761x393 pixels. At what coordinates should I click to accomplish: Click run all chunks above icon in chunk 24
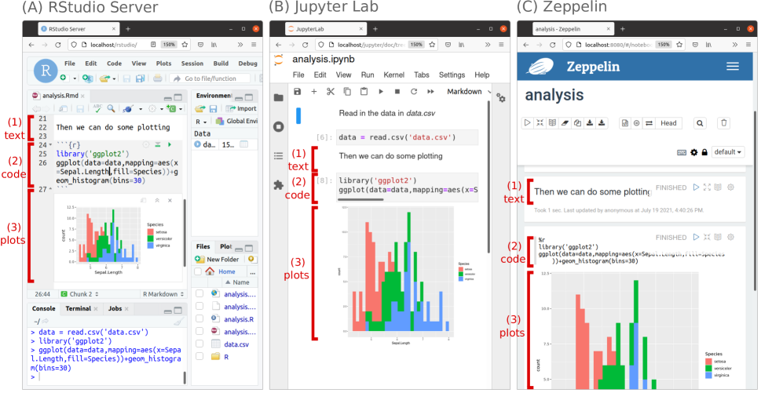[x=158, y=144]
